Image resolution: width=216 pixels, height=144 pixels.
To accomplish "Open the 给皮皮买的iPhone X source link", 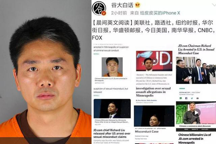I will point(160,13).
